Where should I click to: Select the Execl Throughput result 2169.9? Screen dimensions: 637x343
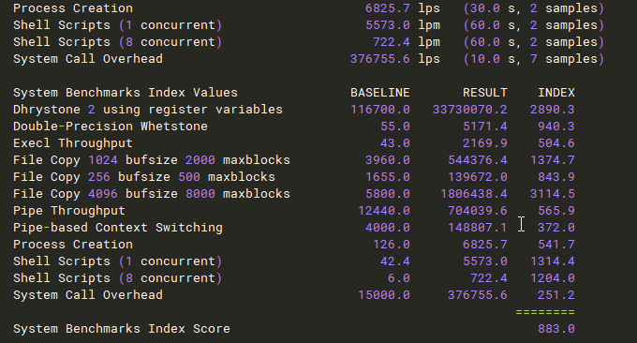pyautogui.click(x=485, y=143)
